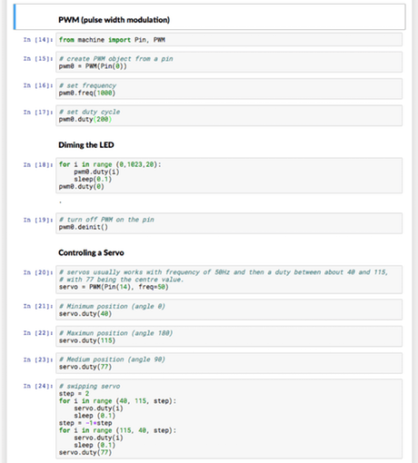
Task: Click the In [16] prompt label
Action: pos(38,85)
